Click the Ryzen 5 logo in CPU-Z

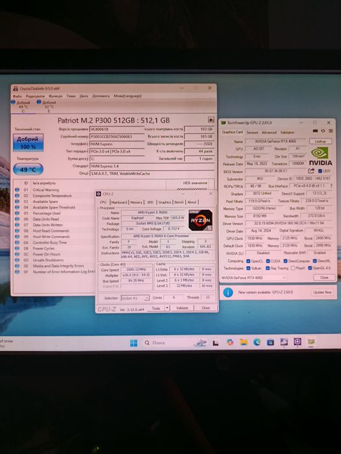click(200, 221)
